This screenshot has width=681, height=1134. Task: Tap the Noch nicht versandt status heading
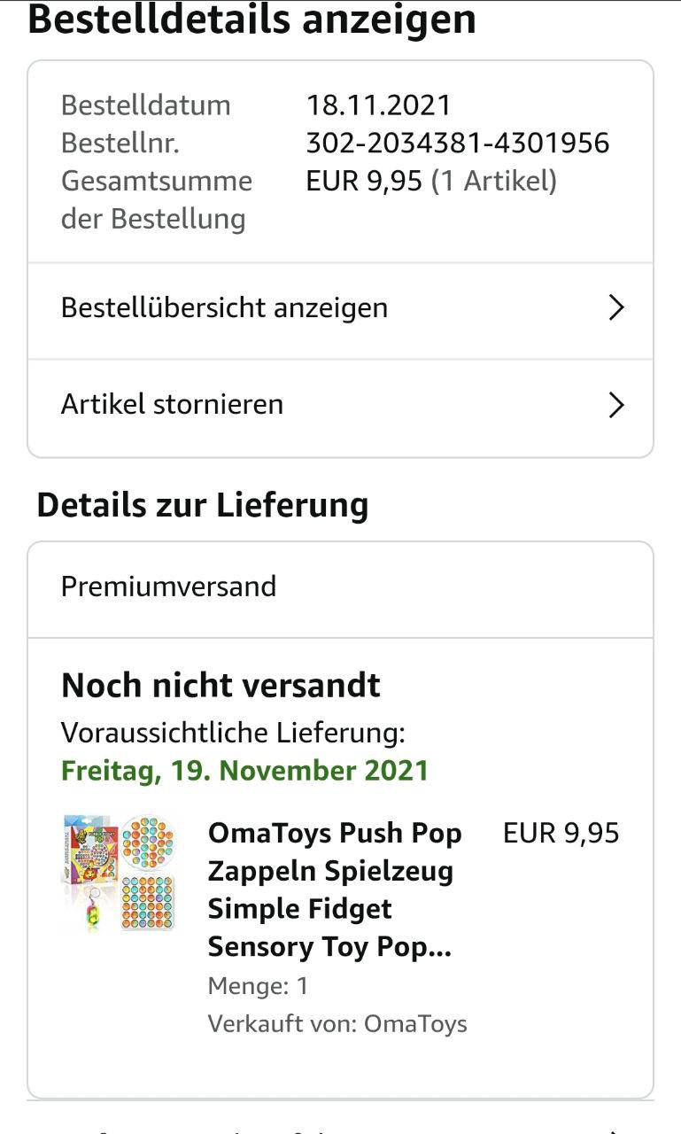(221, 685)
